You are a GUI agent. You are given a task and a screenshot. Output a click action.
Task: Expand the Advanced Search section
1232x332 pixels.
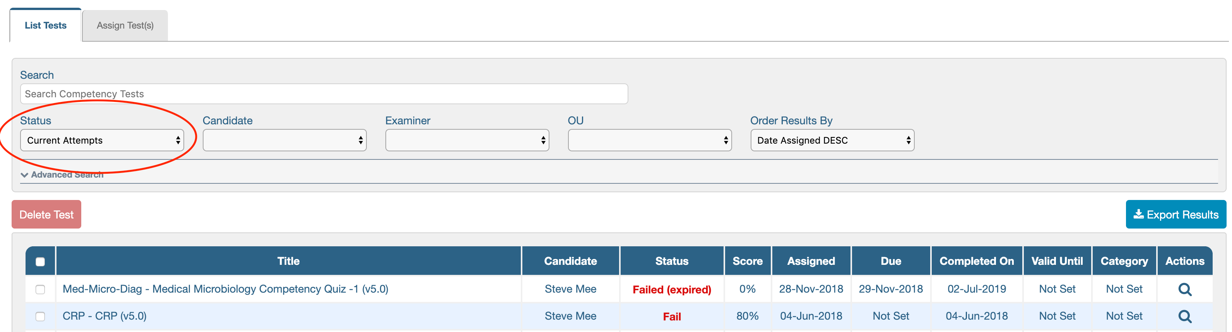pyautogui.click(x=62, y=175)
